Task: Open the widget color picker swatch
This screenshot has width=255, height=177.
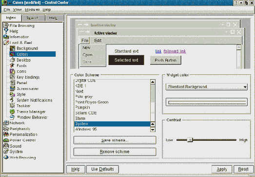Action: pos(207,102)
